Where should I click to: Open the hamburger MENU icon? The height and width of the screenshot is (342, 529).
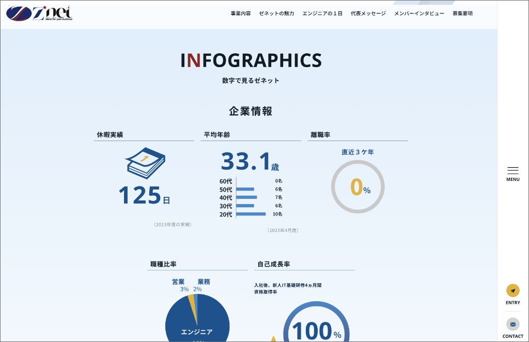(512, 170)
